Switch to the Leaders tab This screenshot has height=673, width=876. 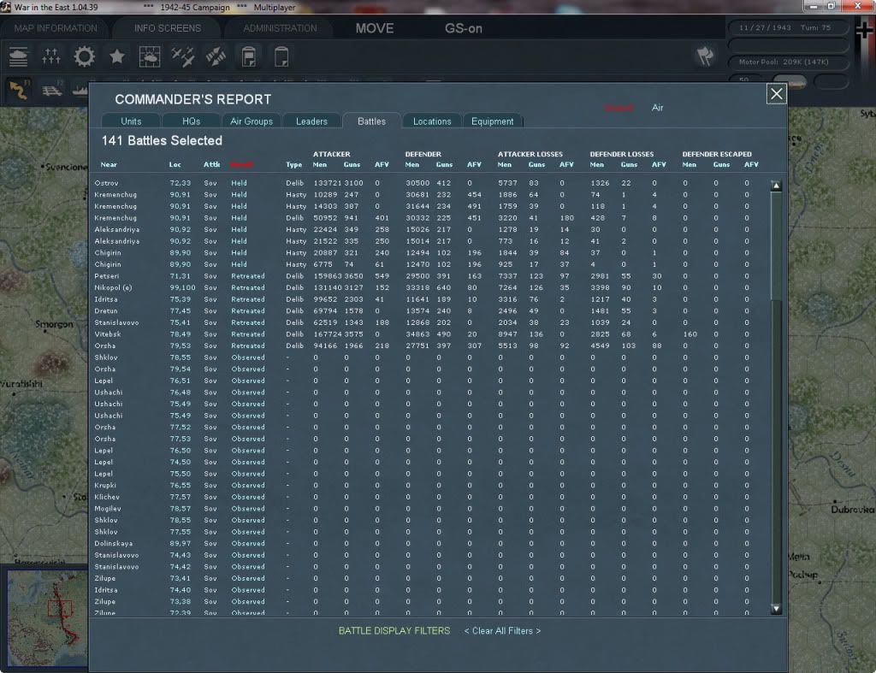point(311,121)
